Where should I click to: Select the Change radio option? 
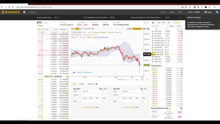tap(168, 26)
